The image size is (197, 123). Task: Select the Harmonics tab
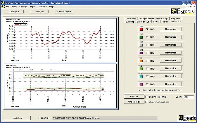point(176,22)
